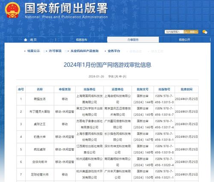Open the 业务平台 sub-menu link
Screen dimensions: 214x182
tap(114, 51)
